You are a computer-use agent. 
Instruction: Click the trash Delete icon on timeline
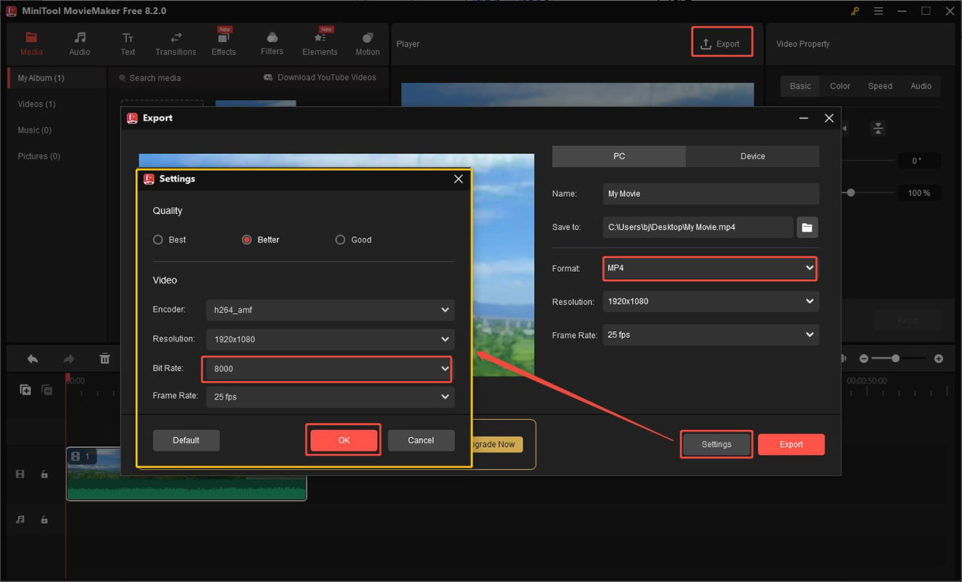[x=105, y=359]
